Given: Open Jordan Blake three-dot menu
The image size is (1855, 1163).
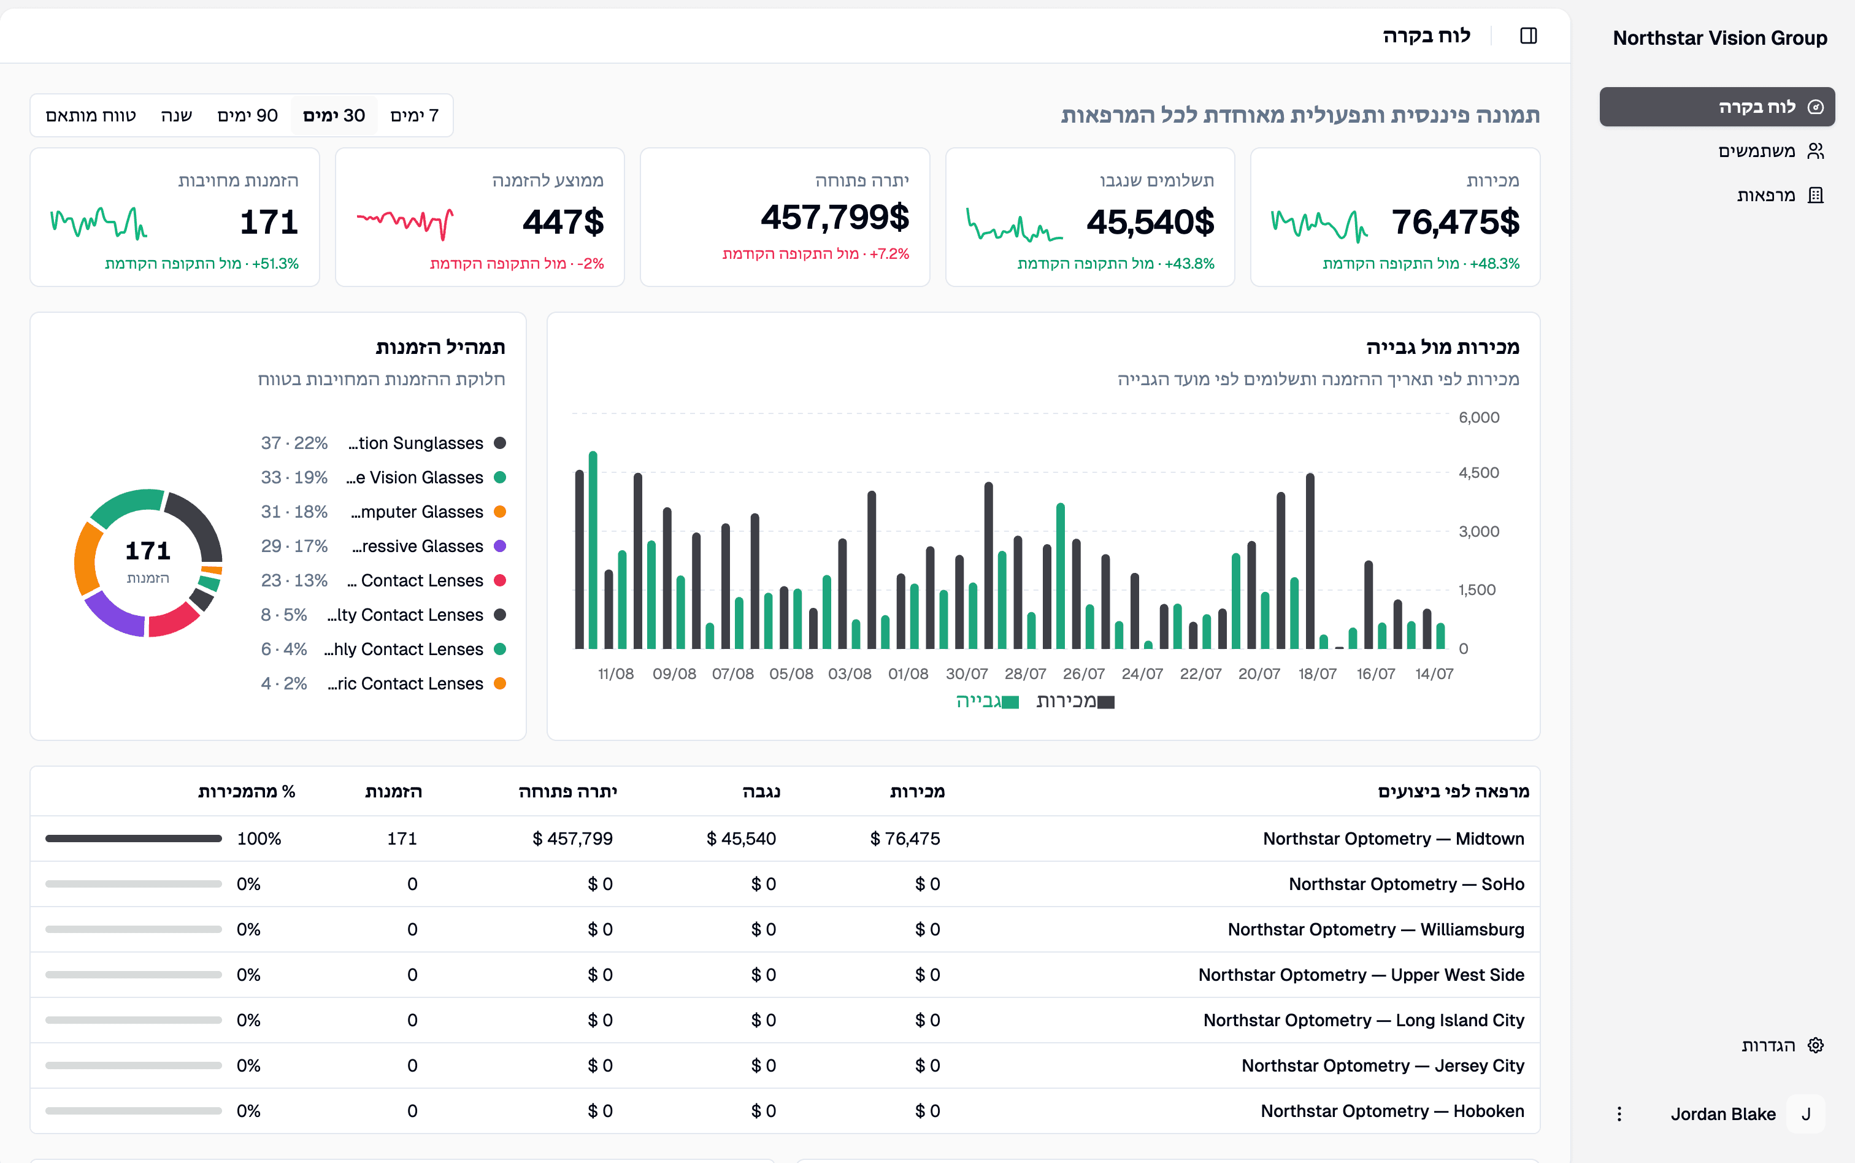Looking at the screenshot, I should (x=1619, y=1114).
